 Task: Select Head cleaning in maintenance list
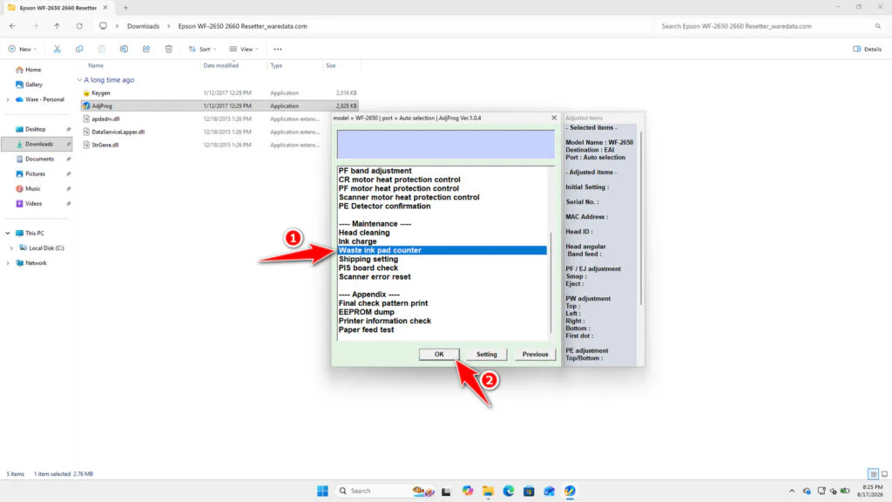point(364,233)
